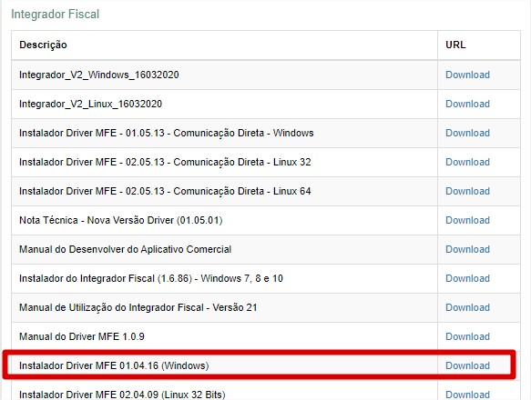Image resolution: width=531 pixels, height=400 pixels.
Task: Click the Nota Técnica description cell
Action: pos(225,221)
